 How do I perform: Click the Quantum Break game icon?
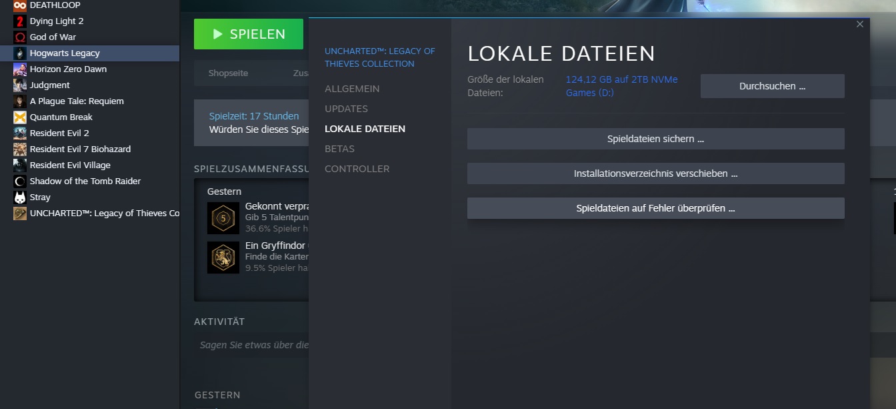coord(20,117)
